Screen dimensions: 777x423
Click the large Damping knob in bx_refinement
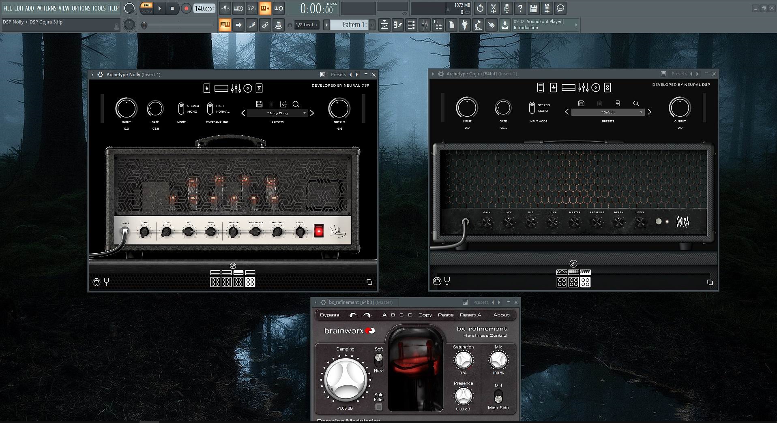(x=345, y=379)
